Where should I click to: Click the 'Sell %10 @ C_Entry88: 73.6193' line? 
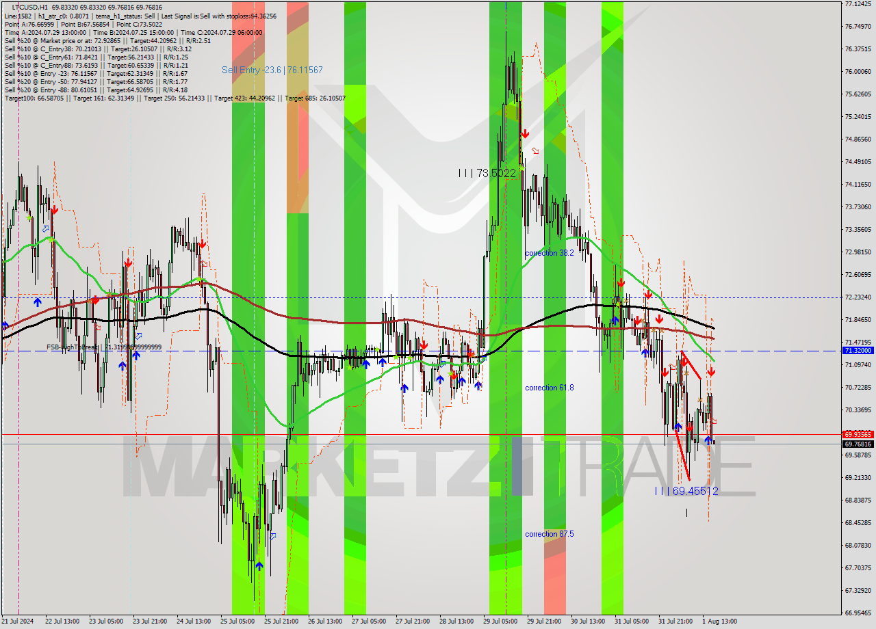point(96,65)
